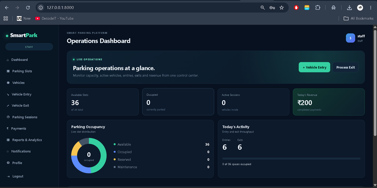Screen dimensions: 377x188
Task: Open browser downloads
Action: pos(349,8)
